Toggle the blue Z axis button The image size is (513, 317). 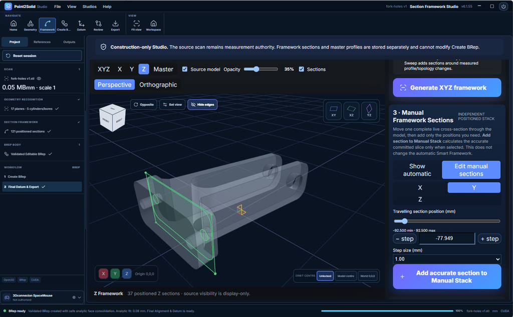[127, 274]
